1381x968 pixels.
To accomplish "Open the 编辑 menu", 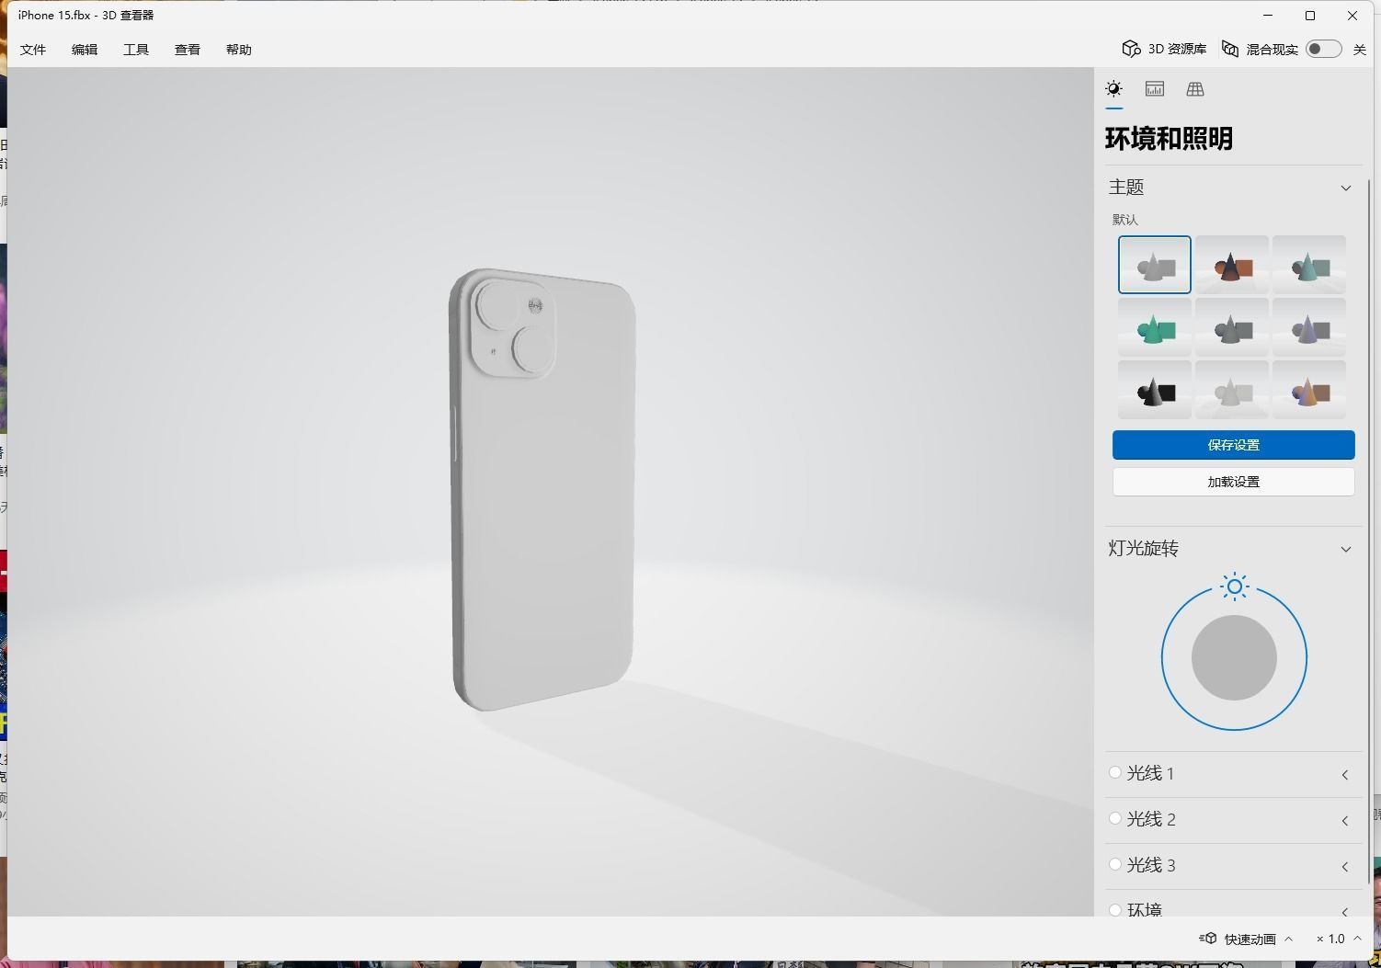I will [85, 50].
